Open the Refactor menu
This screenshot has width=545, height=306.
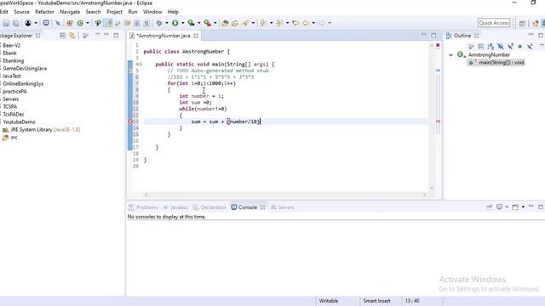(x=44, y=12)
